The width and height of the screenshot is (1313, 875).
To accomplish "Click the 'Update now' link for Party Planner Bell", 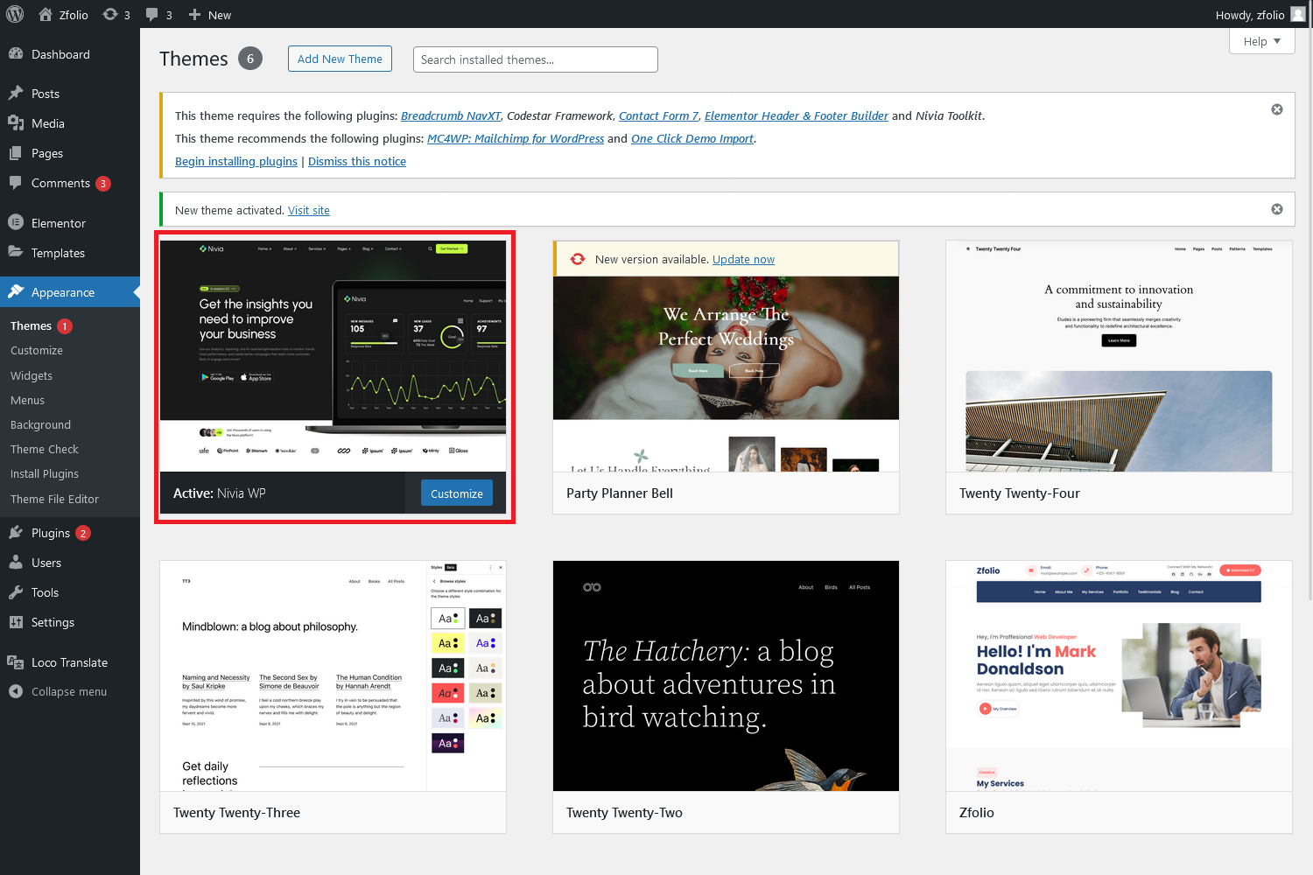I will (x=743, y=259).
